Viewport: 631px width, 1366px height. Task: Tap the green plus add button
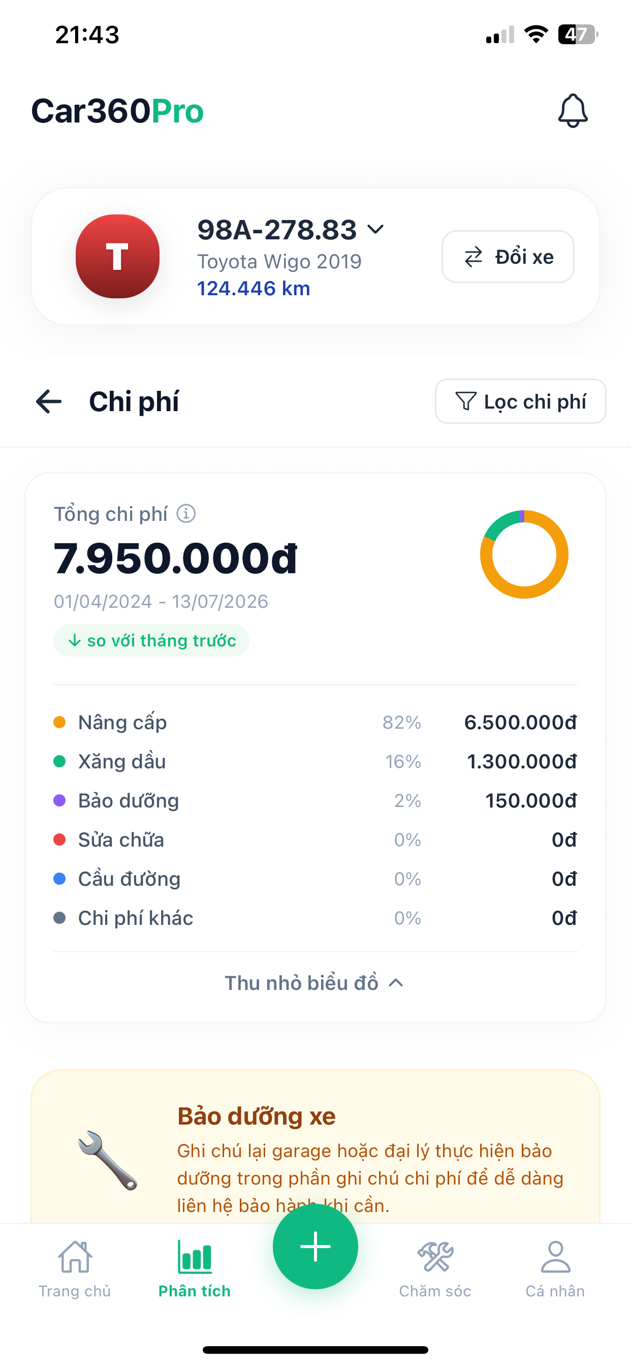click(x=315, y=1246)
